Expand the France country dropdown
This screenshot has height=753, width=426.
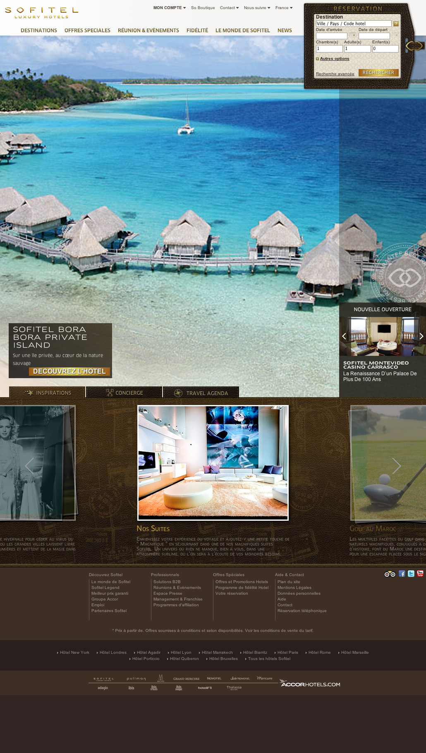tap(284, 8)
